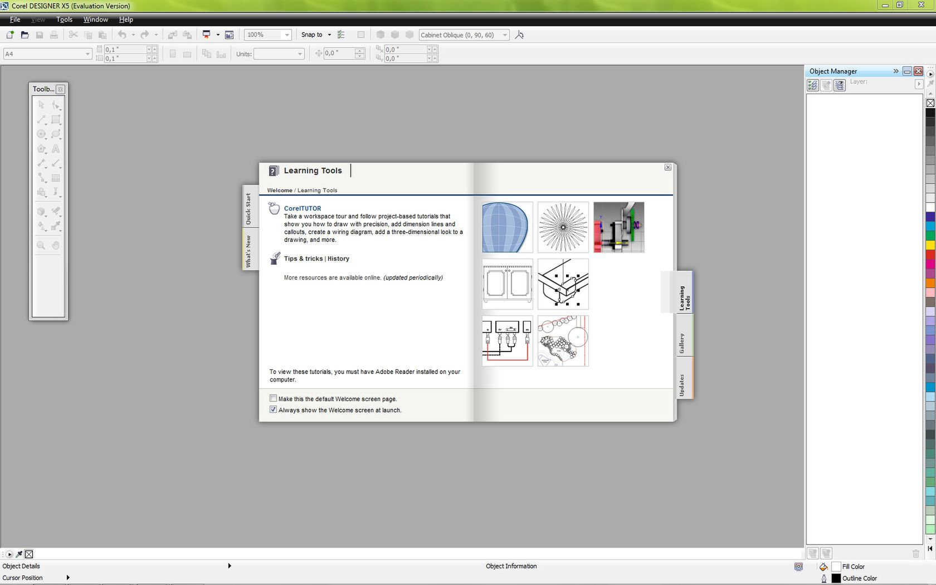Open the Help menu
The height and width of the screenshot is (585, 936).
pyautogui.click(x=126, y=19)
